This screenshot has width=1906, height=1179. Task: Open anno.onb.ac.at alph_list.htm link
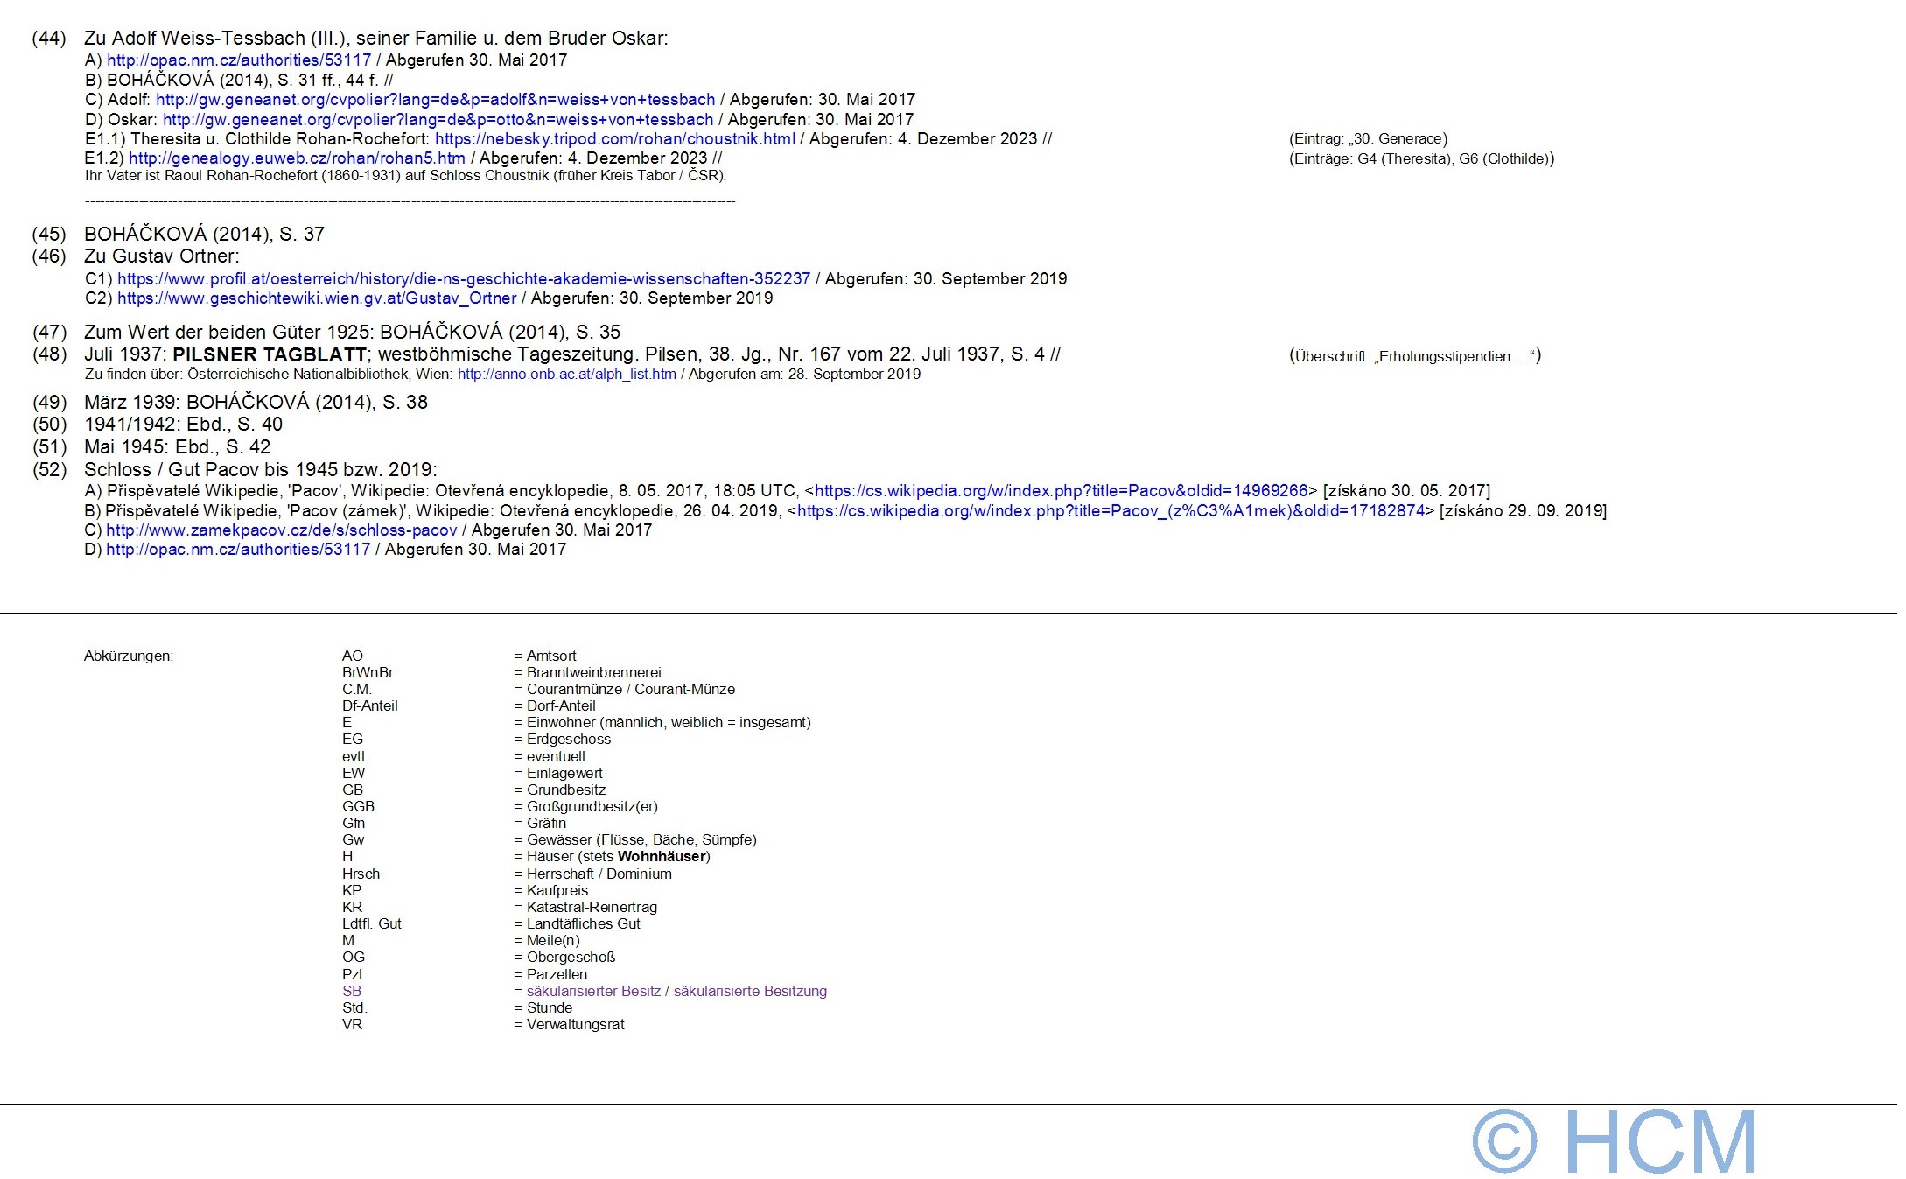pos(566,375)
